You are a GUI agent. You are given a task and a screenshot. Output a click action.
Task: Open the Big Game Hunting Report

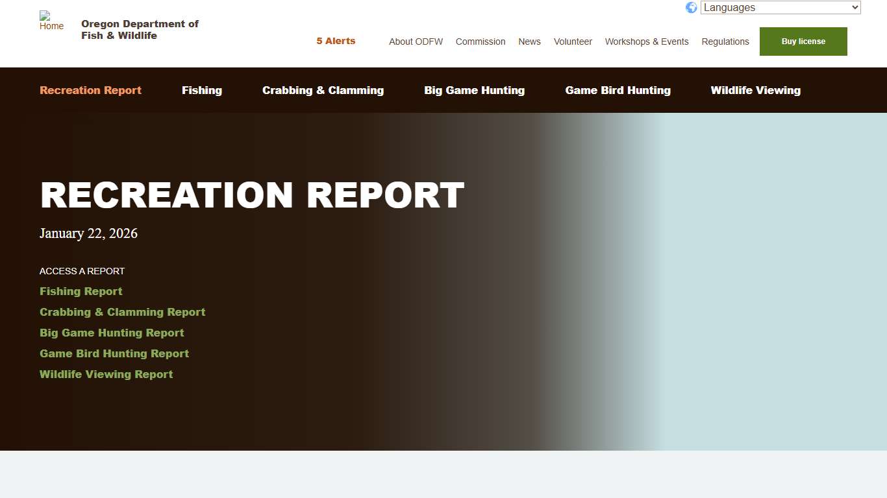(x=112, y=333)
